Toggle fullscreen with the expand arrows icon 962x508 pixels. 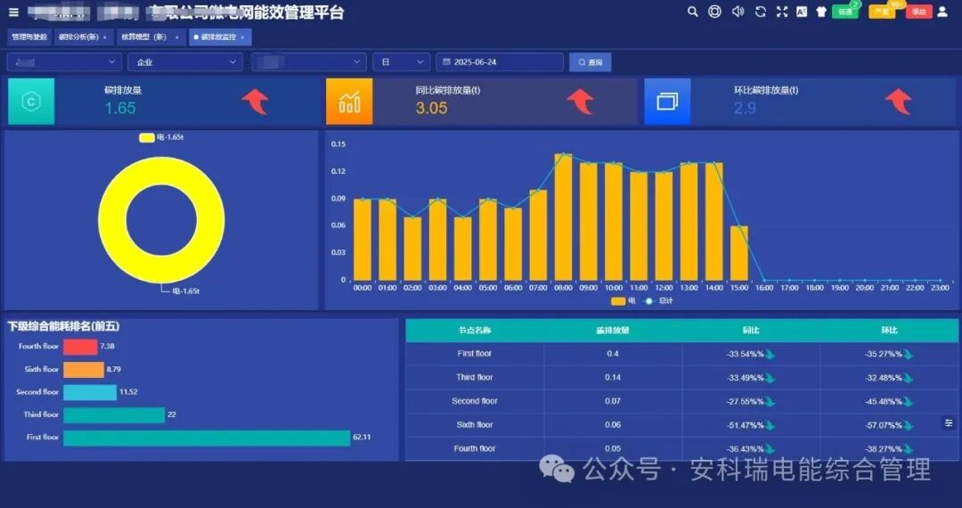(x=782, y=12)
